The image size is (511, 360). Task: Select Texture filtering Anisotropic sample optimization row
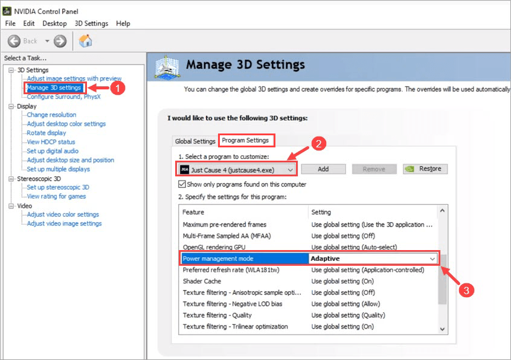(x=307, y=292)
